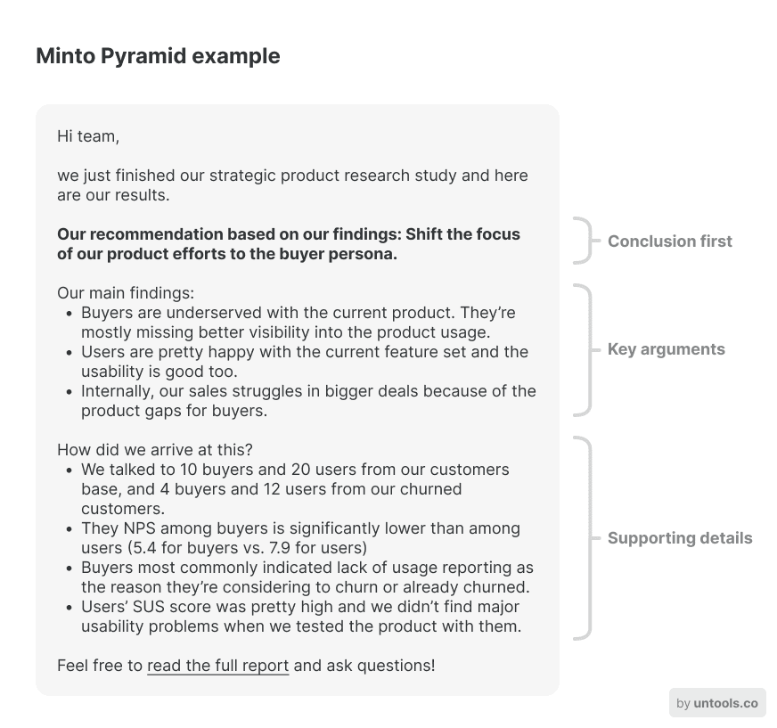The width and height of the screenshot is (777, 728).
Task: Click the 'Key arguments' annotation label
Action: 666,349
